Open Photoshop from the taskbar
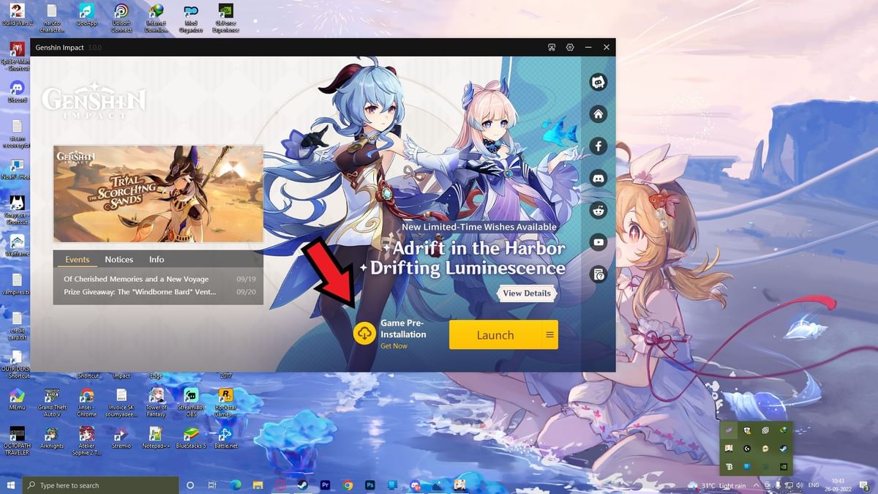 tap(369, 484)
